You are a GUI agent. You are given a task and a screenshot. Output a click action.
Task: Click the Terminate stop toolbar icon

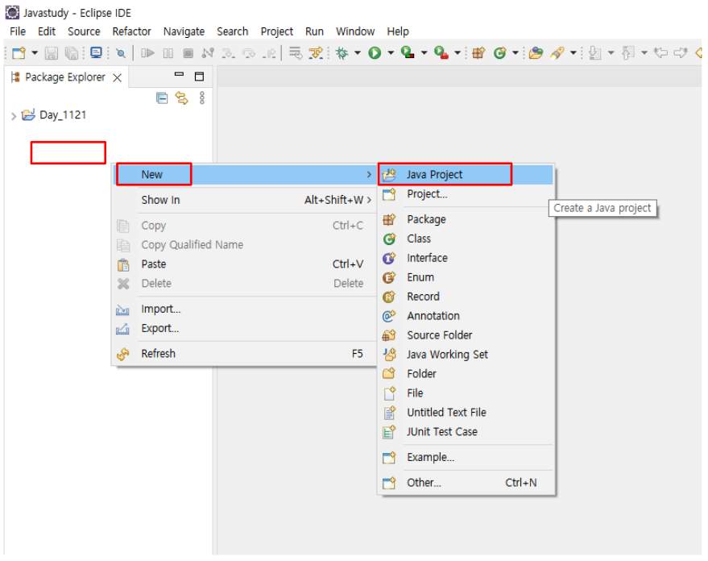pos(188,53)
